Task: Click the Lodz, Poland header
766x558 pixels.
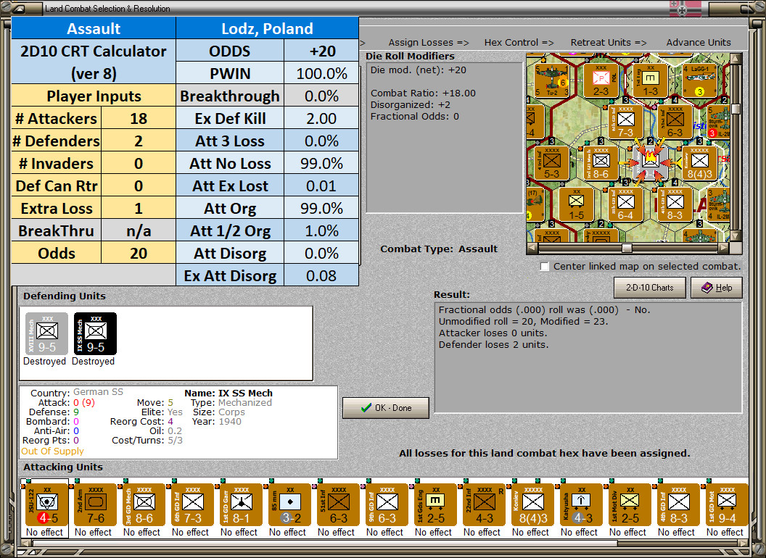Action: (267, 28)
